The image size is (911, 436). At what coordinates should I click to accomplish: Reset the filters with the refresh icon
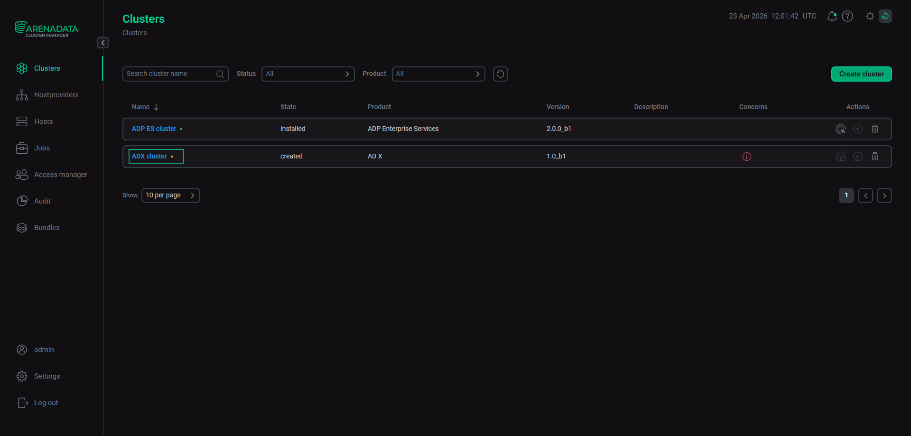(500, 74)
